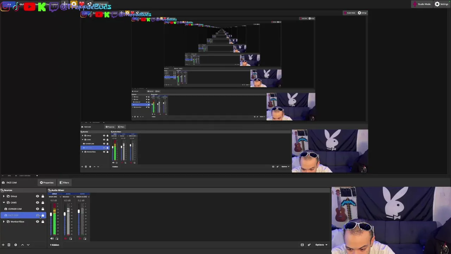
Task: Hide CORNER CAM via eye icon
Action: (37, 209)
